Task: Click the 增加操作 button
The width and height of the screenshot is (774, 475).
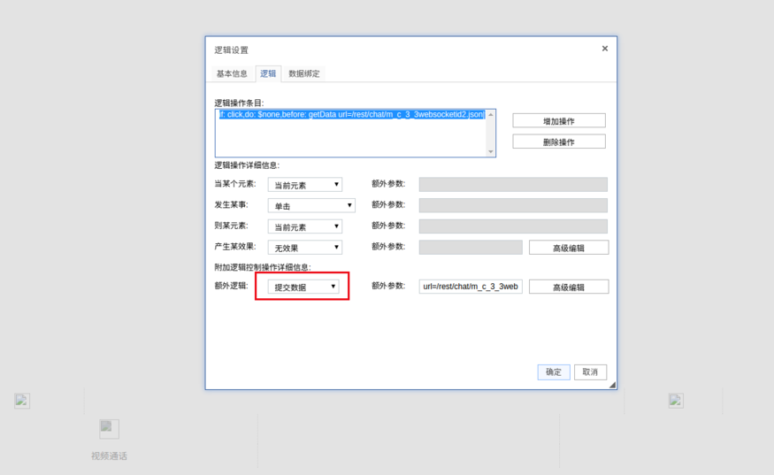Action: pyautogui.click(x=558, y=120)
